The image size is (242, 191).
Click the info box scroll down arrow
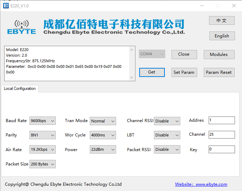[132, 77]
